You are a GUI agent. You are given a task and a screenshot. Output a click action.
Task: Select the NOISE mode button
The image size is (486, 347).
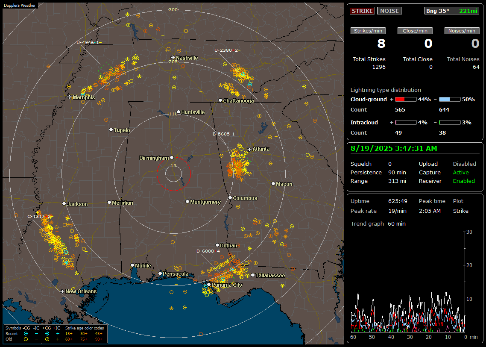click(389, 11)
